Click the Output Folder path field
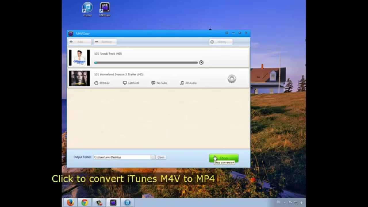Image resolution: width=368 pixels, height=207 pixels. (x=122, y=157)
